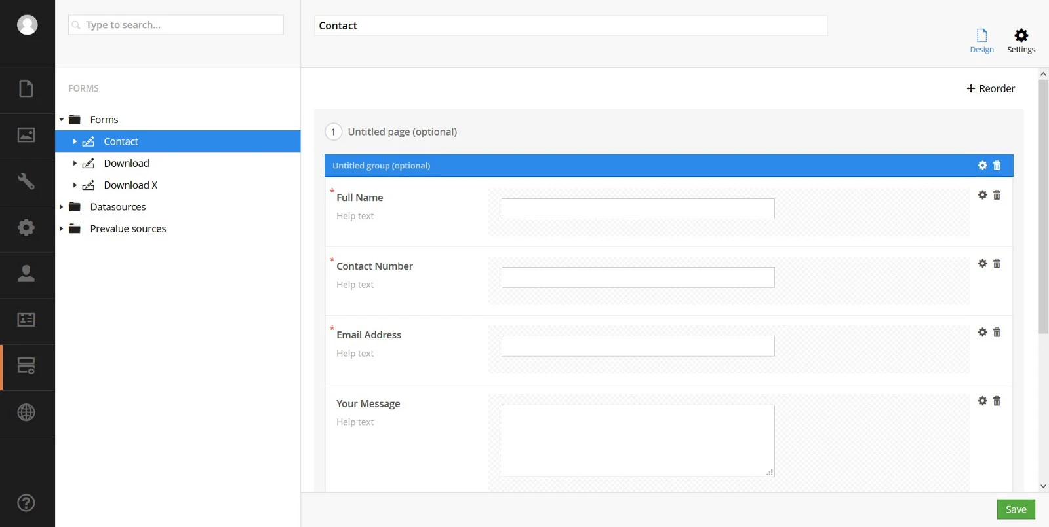This screenshot has height=527, width=1049.
Task: Open the user avatar at top left
Action: 27,25
